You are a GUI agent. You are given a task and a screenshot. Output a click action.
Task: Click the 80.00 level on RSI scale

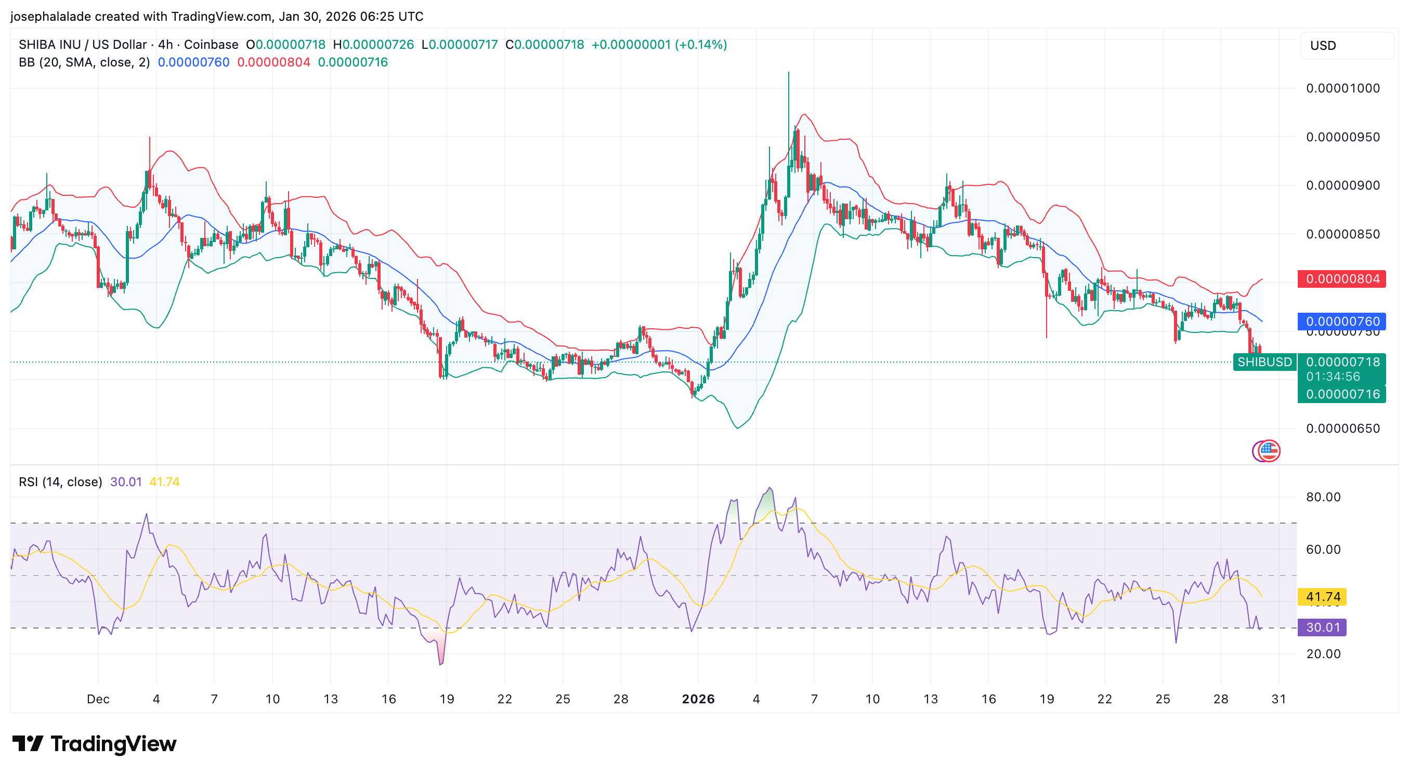point(1323,497)
